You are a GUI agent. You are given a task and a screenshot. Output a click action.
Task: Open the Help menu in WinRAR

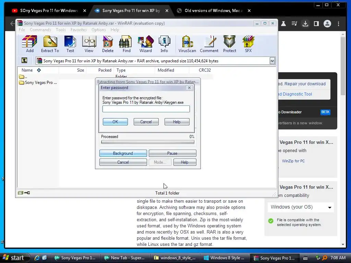tap(115, 30)
